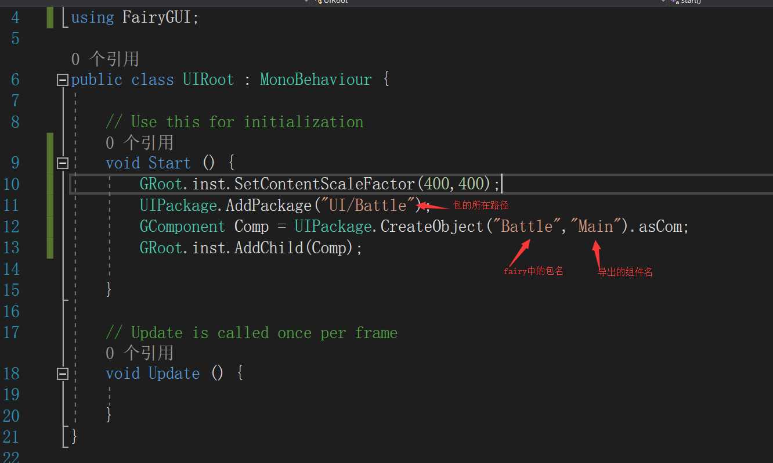773x463 pixels.
Task: Click the AddPackage method call
Action: tap(269, 205)
